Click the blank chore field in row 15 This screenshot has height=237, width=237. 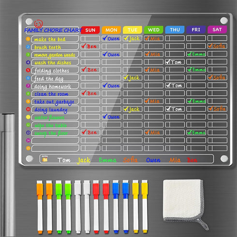(55, 148)
